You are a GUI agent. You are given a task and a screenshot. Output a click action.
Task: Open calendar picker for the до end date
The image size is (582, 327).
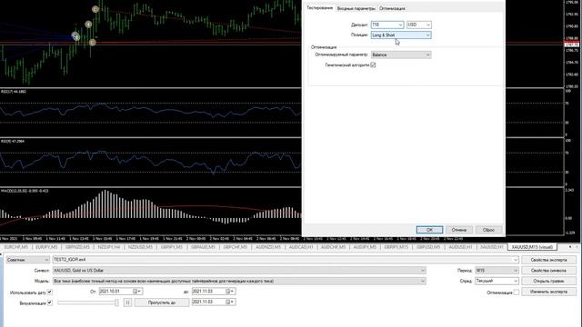tap(230, 292)
